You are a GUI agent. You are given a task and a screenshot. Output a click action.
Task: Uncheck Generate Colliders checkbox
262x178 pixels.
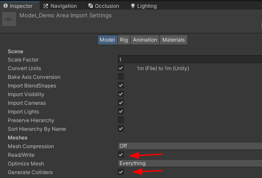(x=121, y=172)
